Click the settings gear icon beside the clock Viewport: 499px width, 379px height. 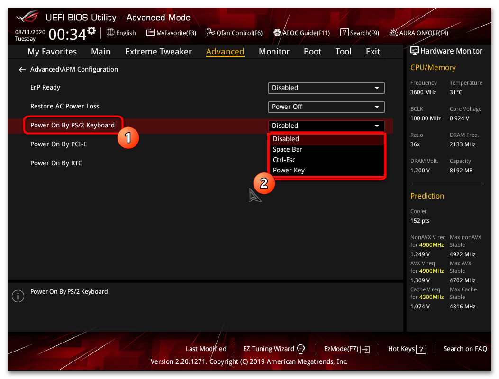pyautogui.click(x=91, y=31)
